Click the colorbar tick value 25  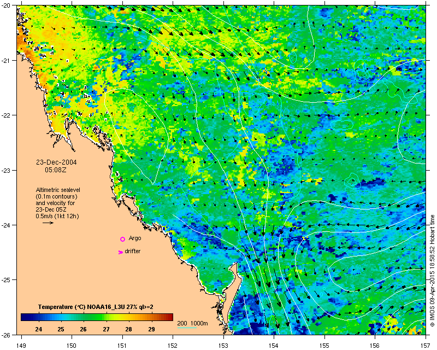[61, 329]
